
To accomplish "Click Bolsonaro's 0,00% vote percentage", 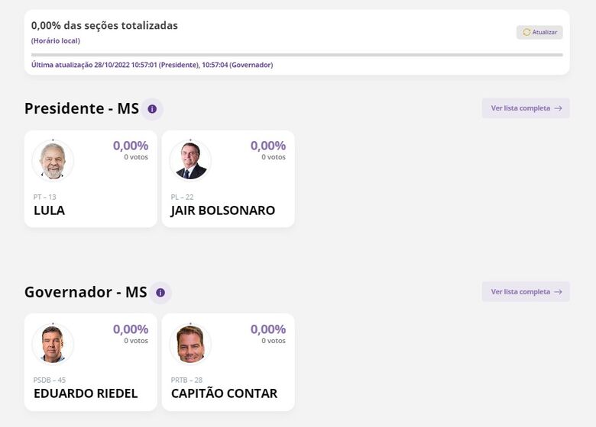I will tap(268, 146).
